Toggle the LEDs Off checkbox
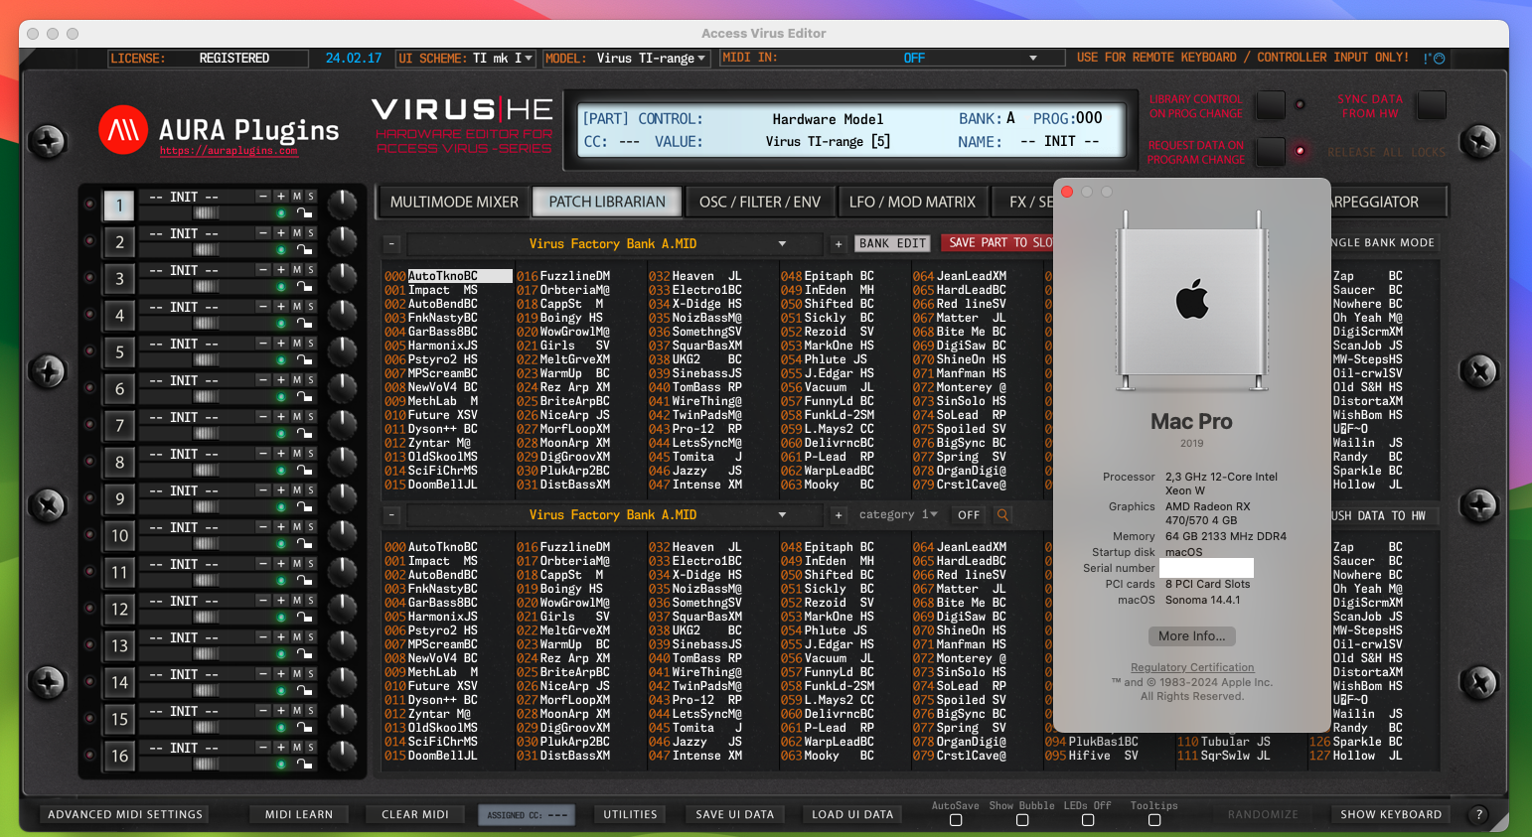This screenshot has width=1532, height=837. pyautogui.click(x=1088, y=820)
